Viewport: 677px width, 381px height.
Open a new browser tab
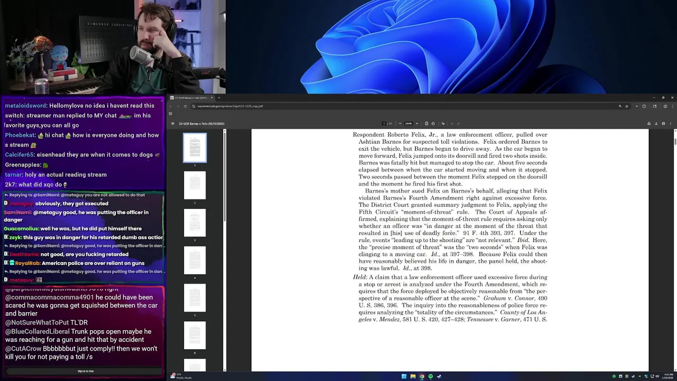219,97
